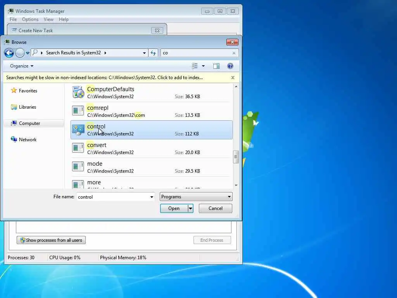Click the scroll up arrow in file list
This screenshot has height=298, width=397.
[x=236, y=87]
